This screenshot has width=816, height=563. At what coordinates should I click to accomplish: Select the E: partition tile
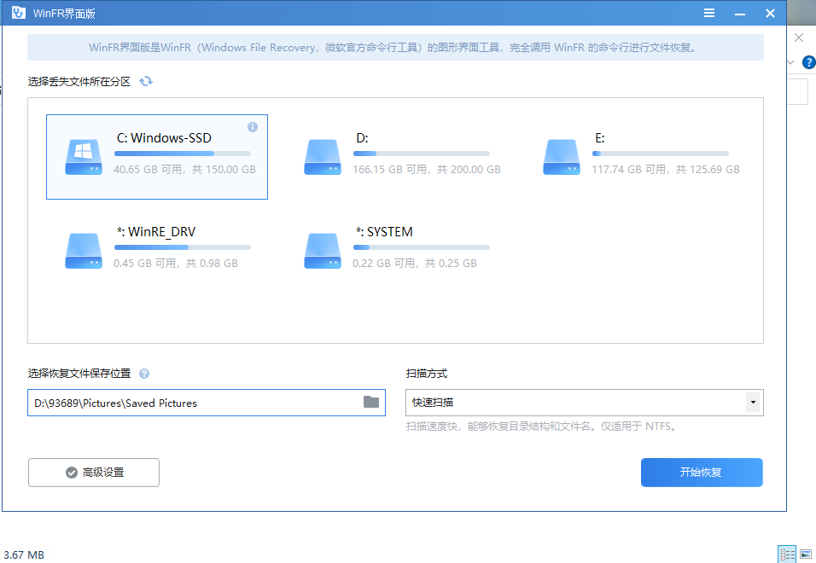click(x=650, y=156)
